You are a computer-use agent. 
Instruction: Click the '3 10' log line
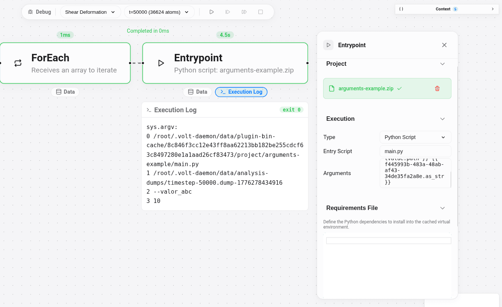click(153, 201)
